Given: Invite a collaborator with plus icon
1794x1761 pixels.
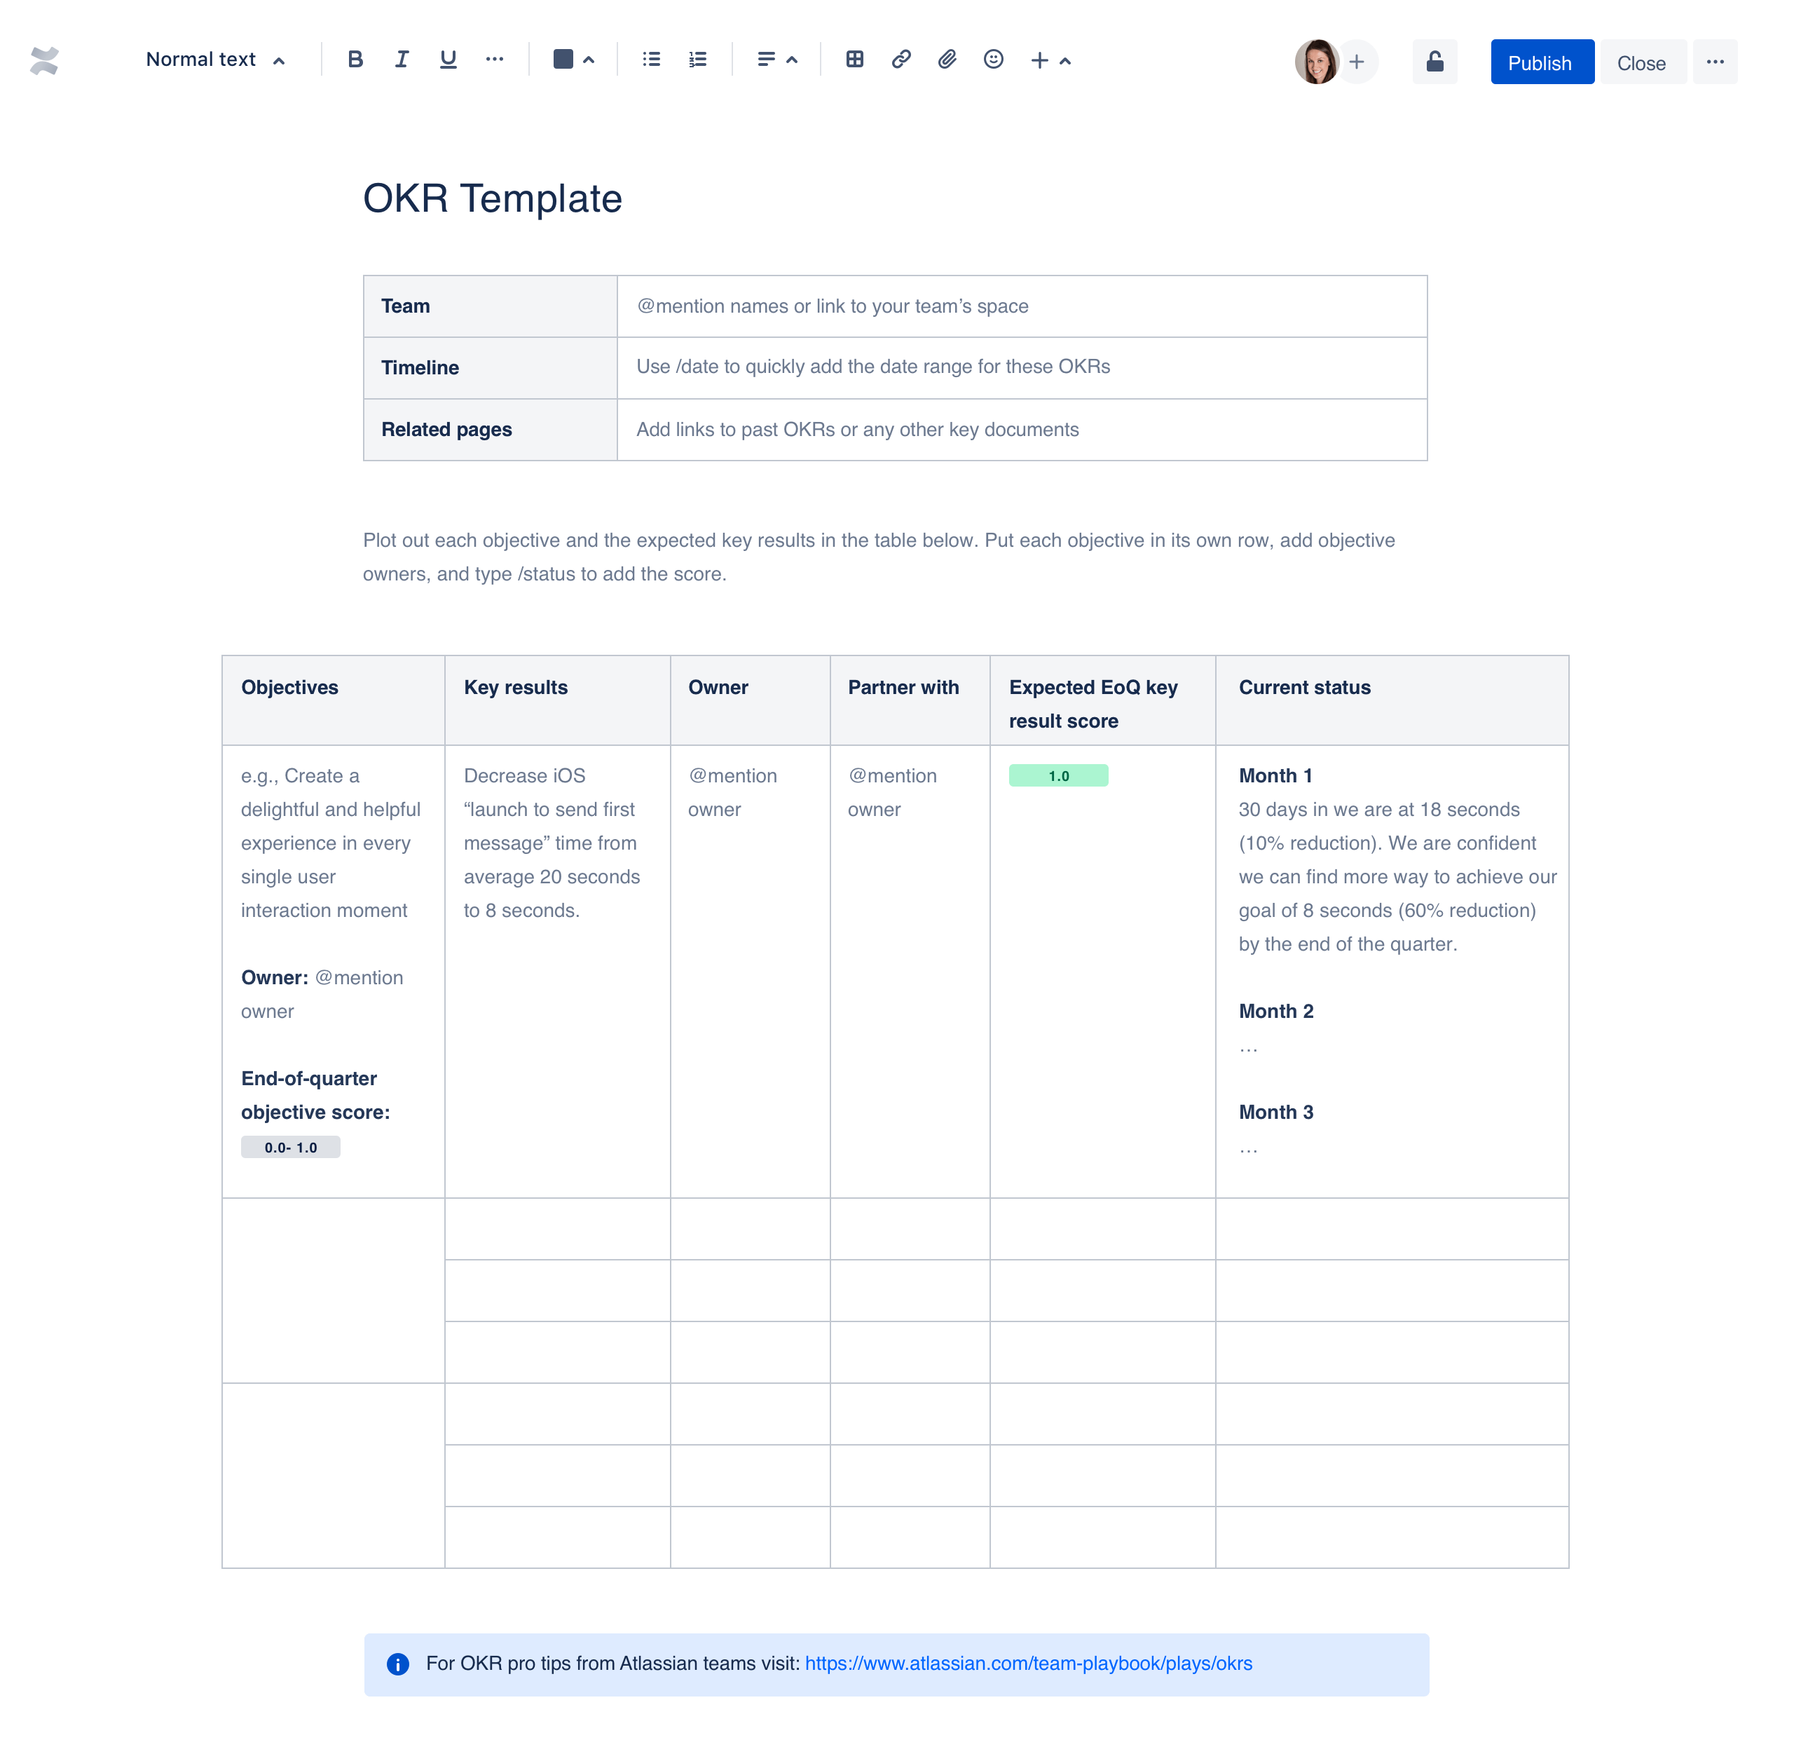Looking at the screenshot, I should tap(1357, 62).
